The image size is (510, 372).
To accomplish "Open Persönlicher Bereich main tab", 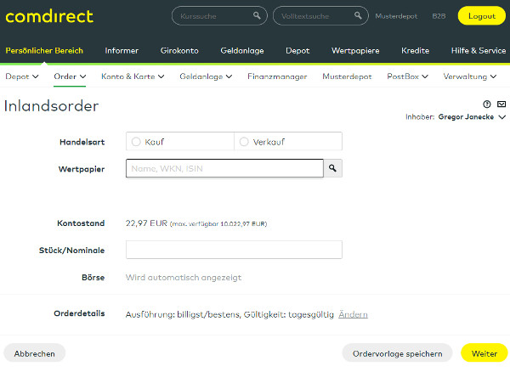I will pyautogui.click(x=44, y=51).
